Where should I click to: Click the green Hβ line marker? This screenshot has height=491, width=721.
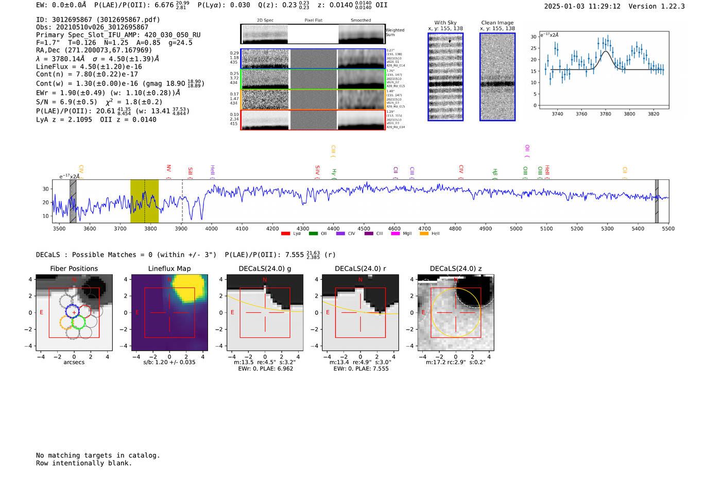click(x=495, y=174)
